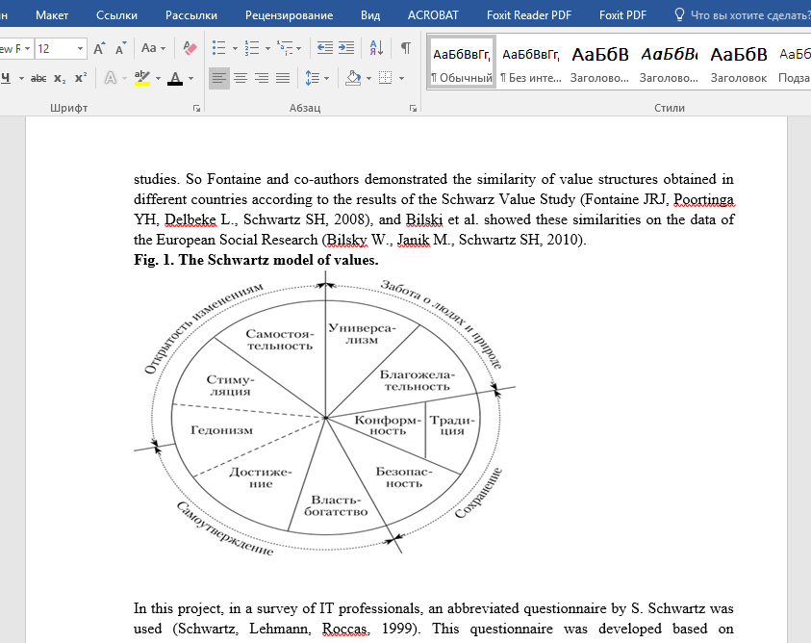811x643 pixels.
Task: Expand shading color dropdown arrow
Action: pos(368,78)
